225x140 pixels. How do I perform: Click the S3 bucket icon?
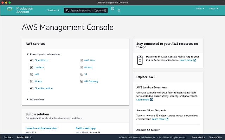[x=81, y=75]
